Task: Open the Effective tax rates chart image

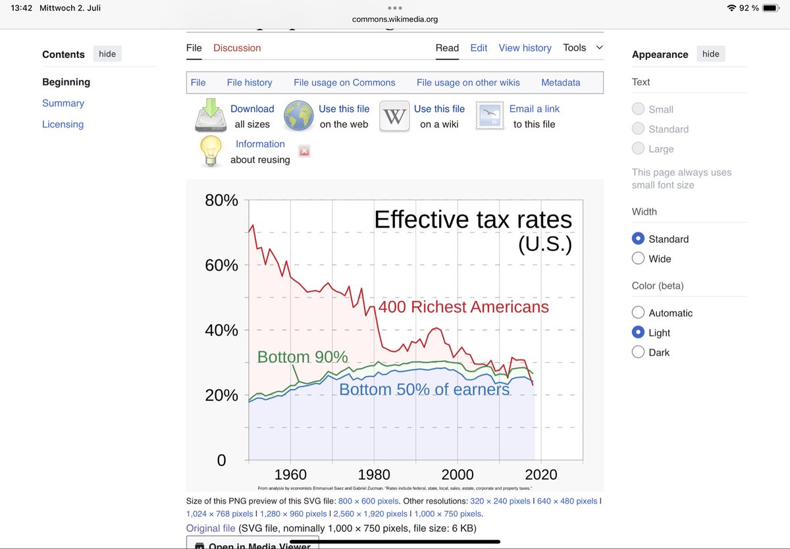Action: coord(394,336)
